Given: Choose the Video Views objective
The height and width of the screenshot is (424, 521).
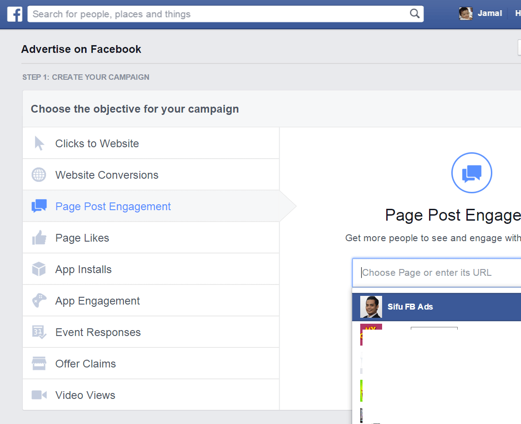Looking at the screenshot, I should point(151,395).
